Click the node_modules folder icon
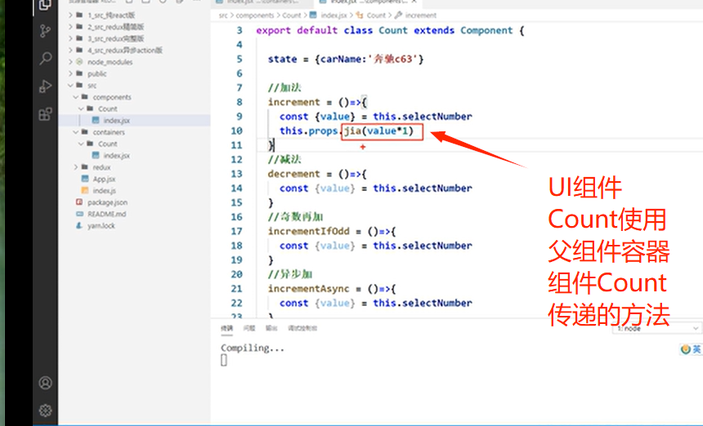This screenshot has width=703, height=426. click(x=79, y=62)
